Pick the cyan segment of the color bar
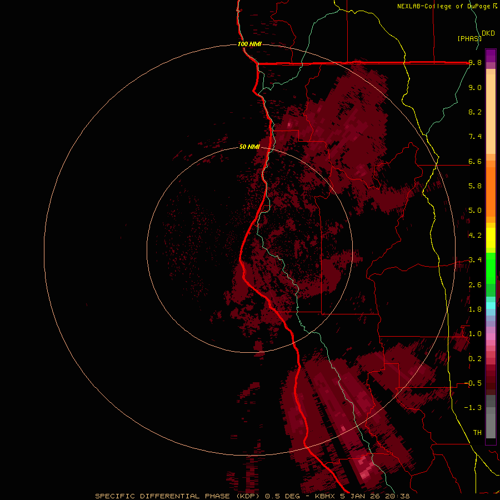Image resolution: width=500 pixels, height=500 pixels. point(491,306)
